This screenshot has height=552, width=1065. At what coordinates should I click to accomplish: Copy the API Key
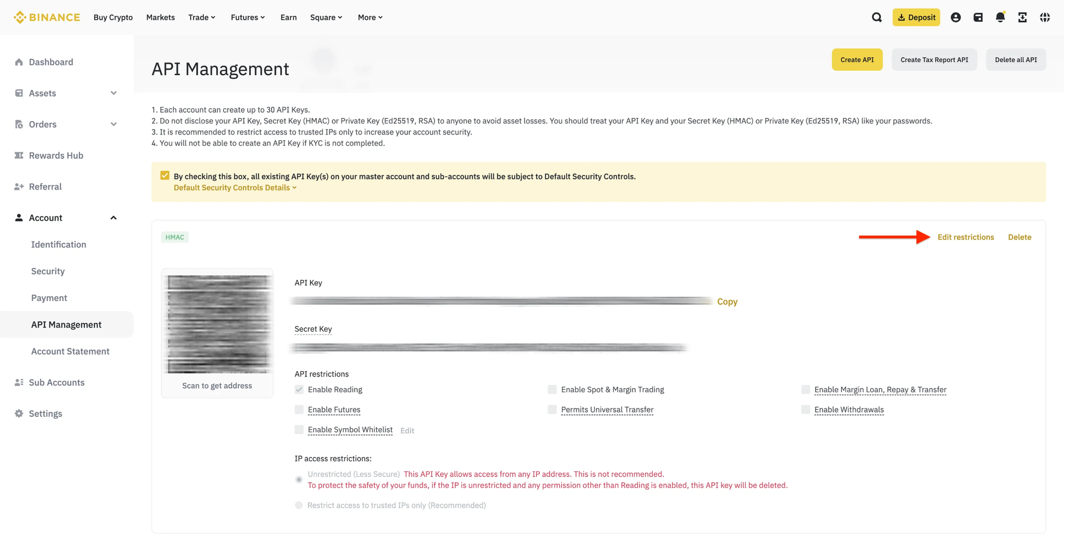tap(727, 302)
